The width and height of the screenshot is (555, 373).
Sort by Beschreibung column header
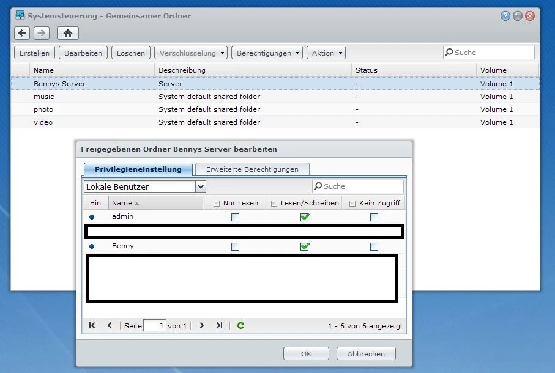coord(253,70)
